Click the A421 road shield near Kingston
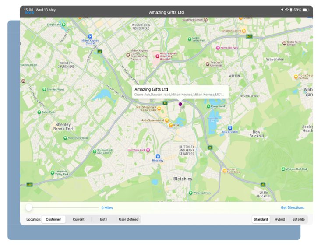The height and width of the screenshot is (246, 321). [x=249, y=37]
